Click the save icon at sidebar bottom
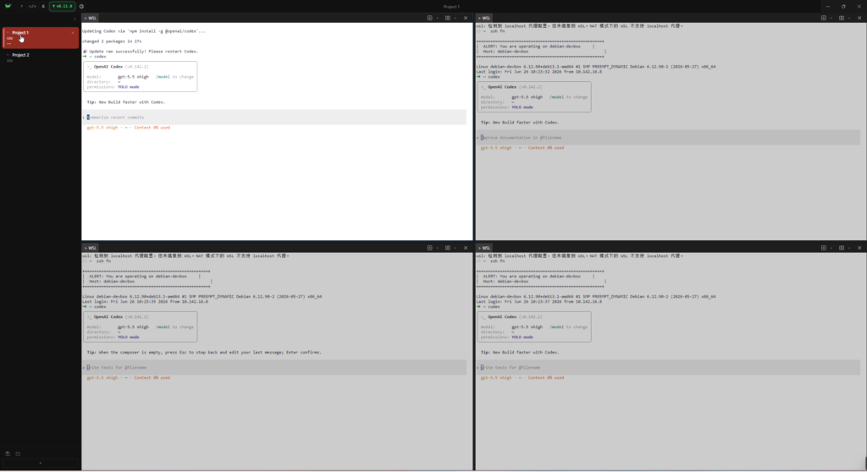 pos(8,453)
